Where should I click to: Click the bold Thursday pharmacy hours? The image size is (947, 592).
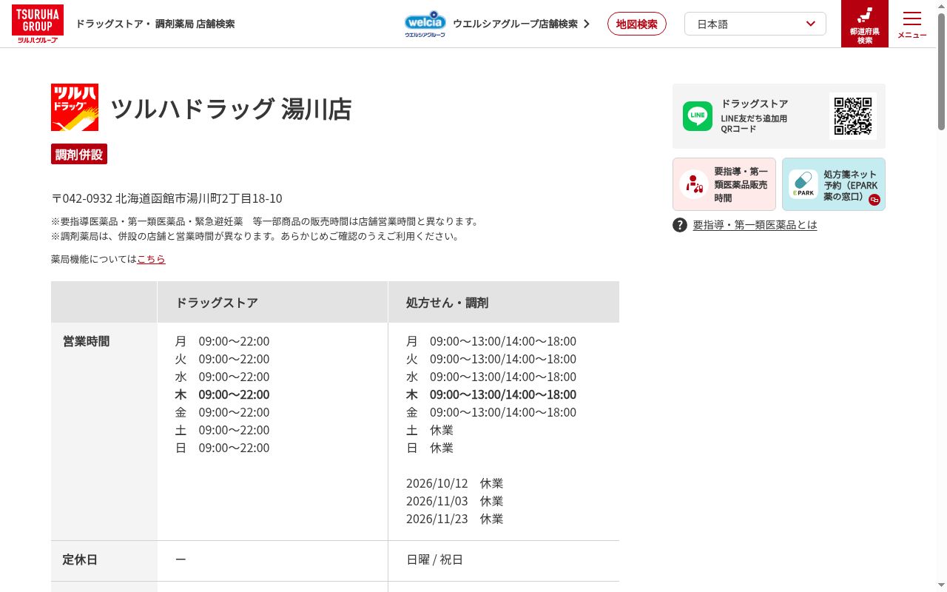(491, 394)
